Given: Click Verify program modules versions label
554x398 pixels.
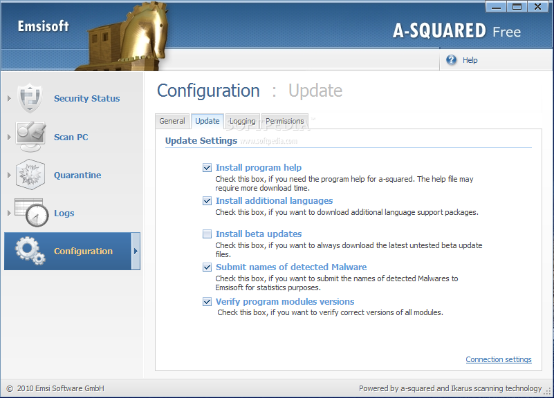Looking at the screenshot, I should coord(285,302).
